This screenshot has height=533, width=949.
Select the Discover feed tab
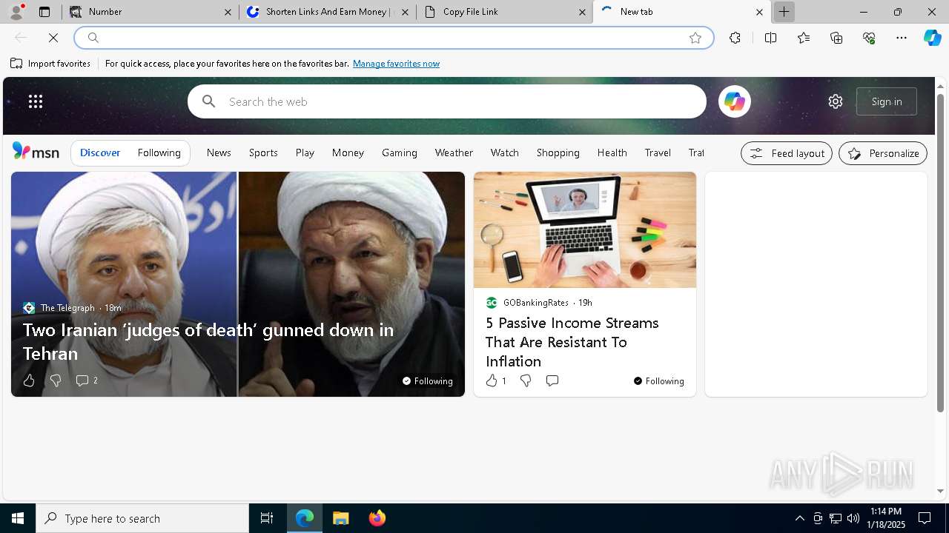100,152
